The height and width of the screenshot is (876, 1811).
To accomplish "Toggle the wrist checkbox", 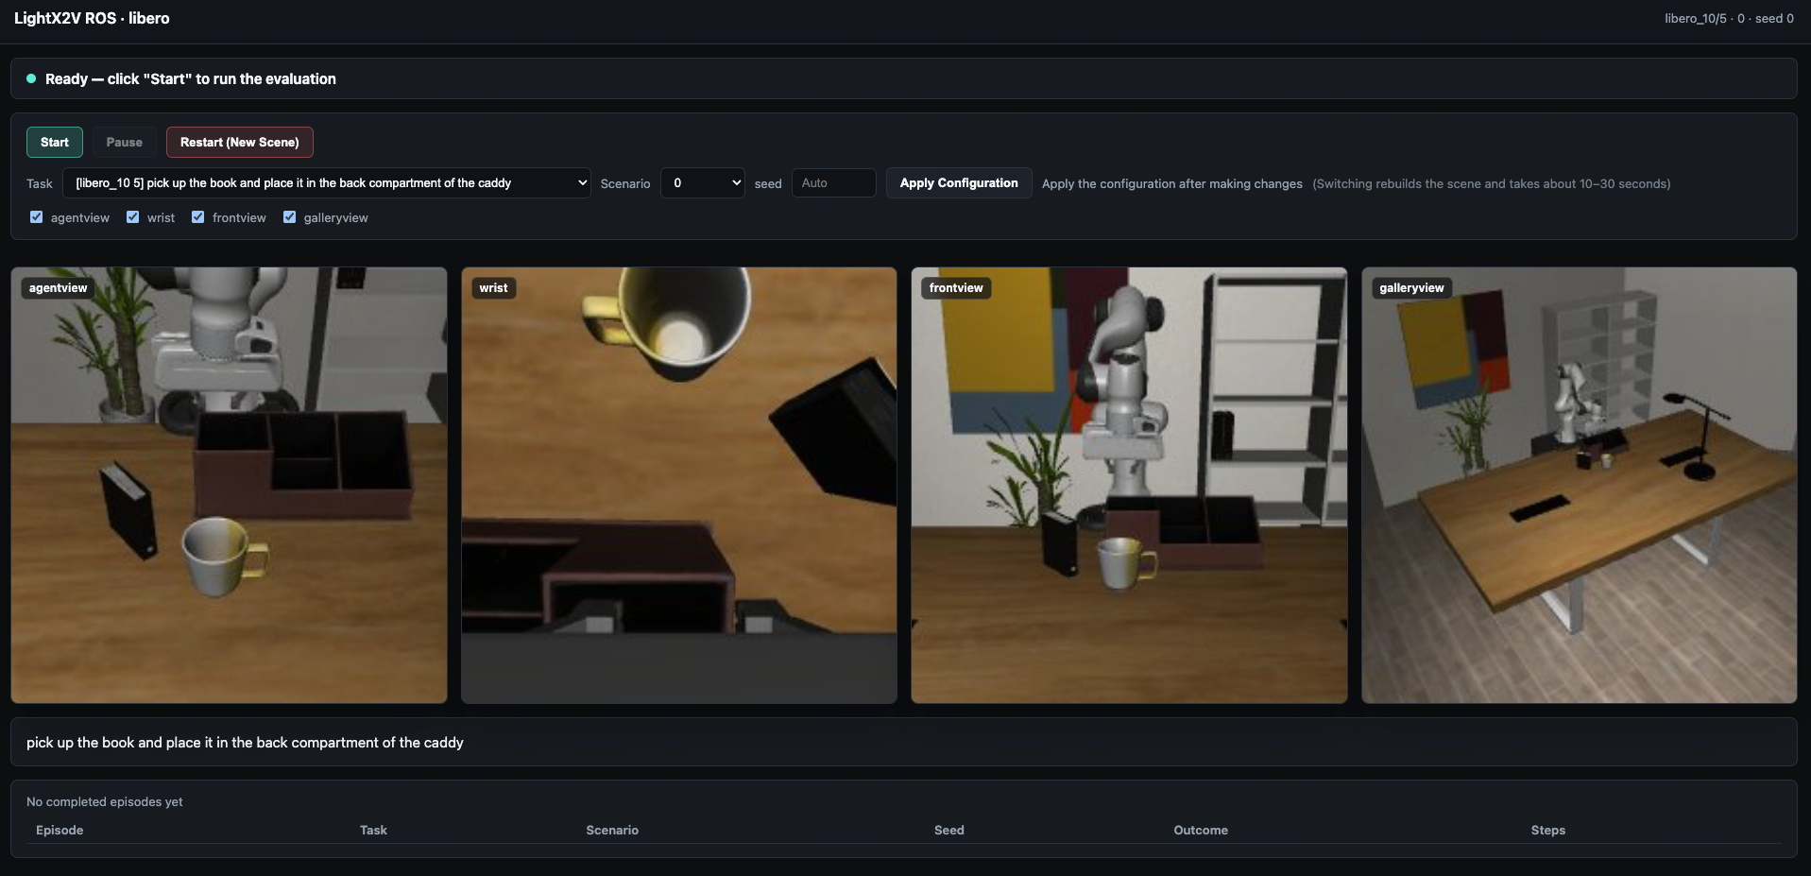I will 132,217.
